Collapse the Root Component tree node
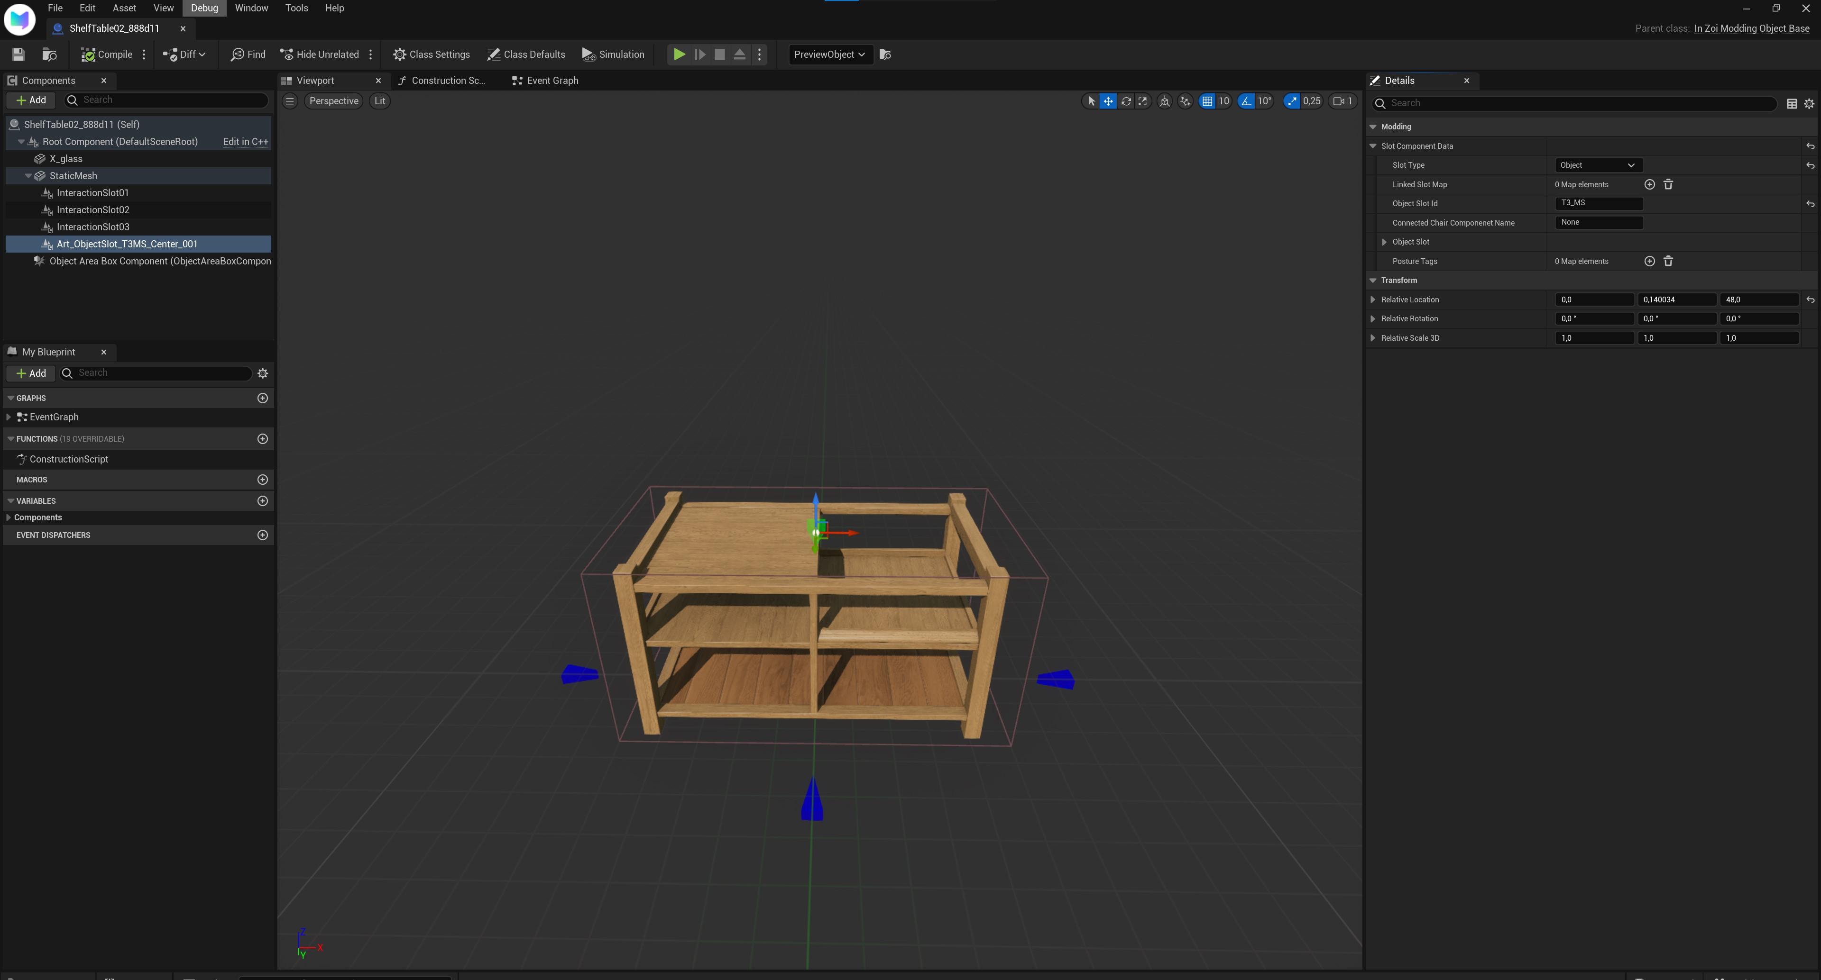This screenshot has width=1821, height=980. pyautogui.click(x=21, y=142)
